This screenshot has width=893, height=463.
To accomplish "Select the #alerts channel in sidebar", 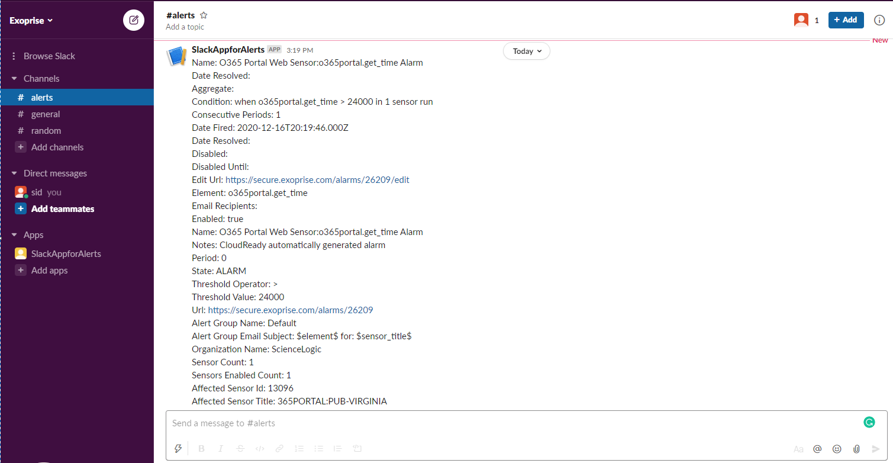I will click(x=77, y=98).
